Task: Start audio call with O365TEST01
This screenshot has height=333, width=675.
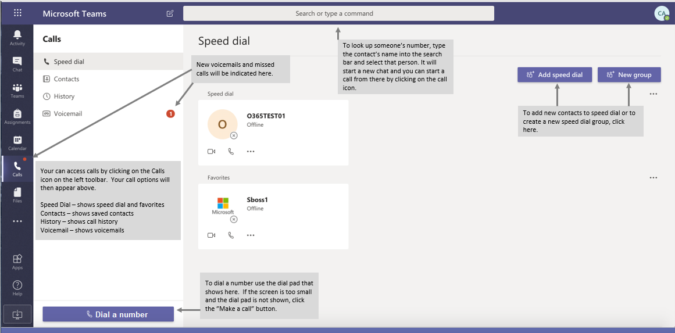Action: pos(231,152)
